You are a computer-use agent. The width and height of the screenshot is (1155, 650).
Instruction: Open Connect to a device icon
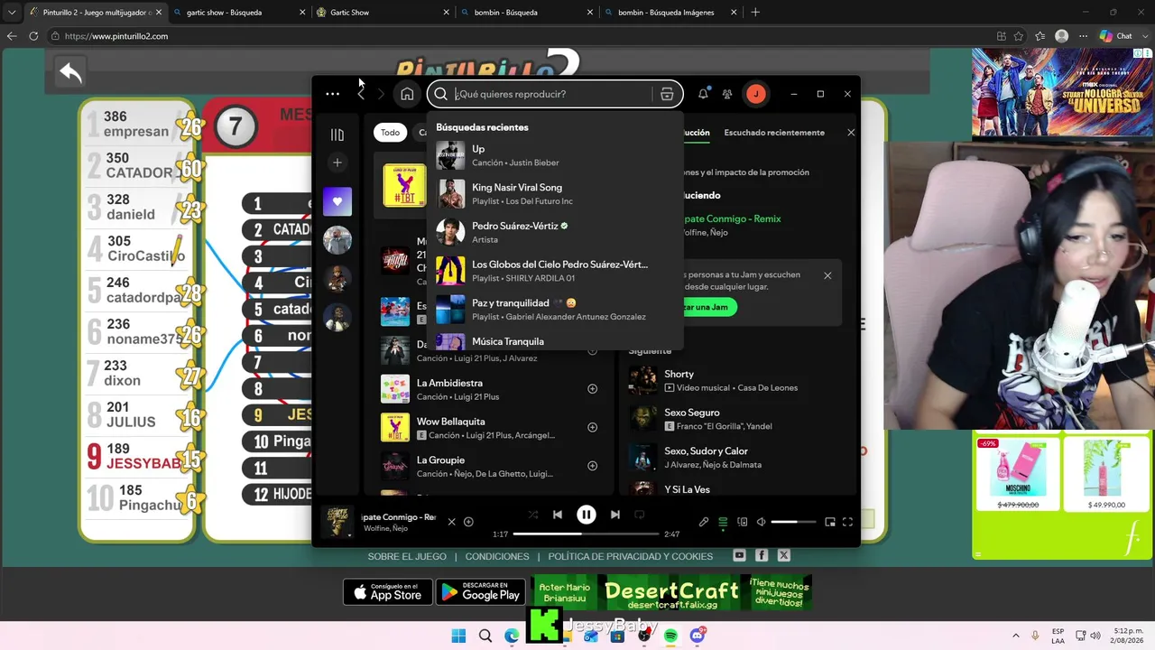[x=743, y=522]
